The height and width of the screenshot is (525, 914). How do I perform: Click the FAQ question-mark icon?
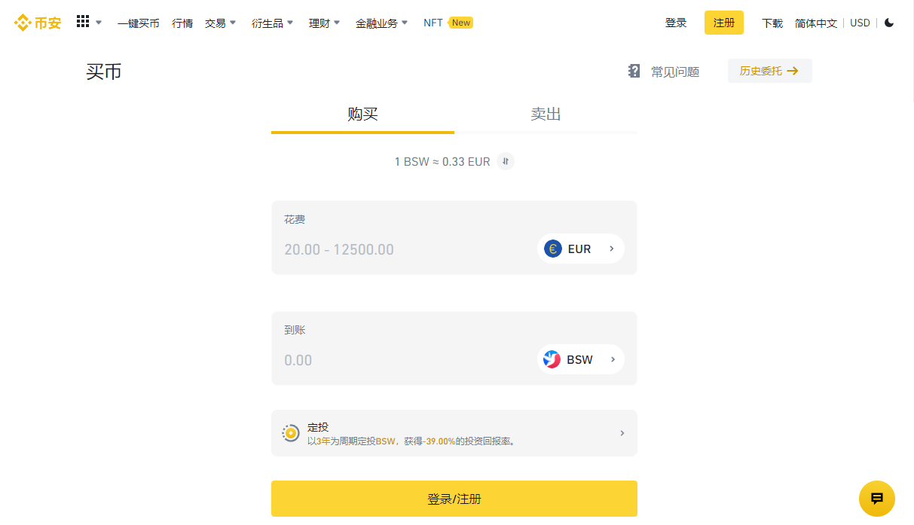[x=634, y=71]
